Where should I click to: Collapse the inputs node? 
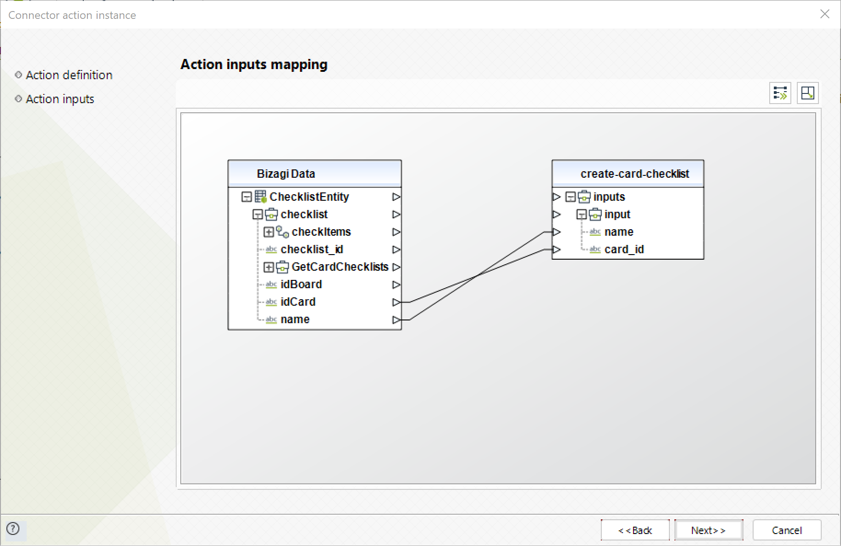point(570,197)
